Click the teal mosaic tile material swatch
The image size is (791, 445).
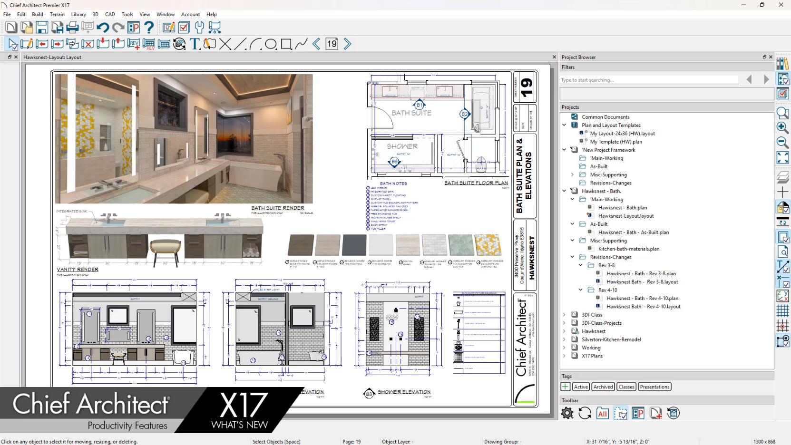coord(461,245)
